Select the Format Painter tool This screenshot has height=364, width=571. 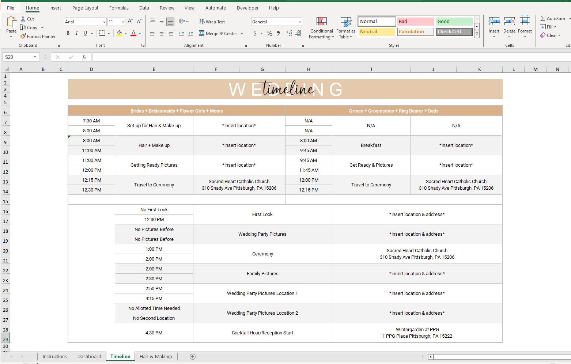pos(38,36)
